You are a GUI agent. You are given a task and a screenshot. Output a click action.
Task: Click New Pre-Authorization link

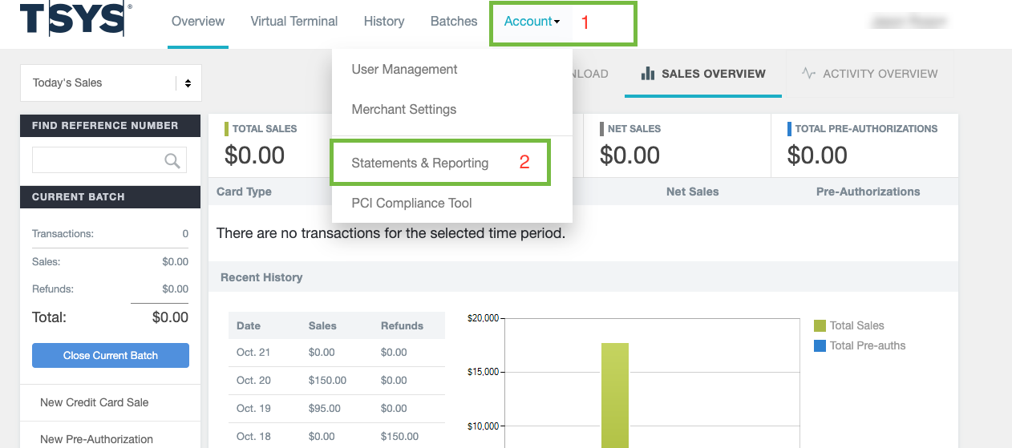point(96,439)
